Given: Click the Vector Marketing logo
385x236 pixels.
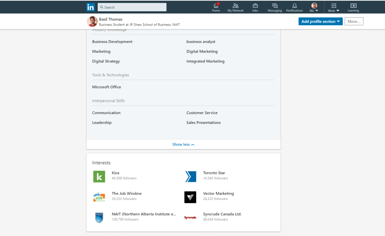Looking at the screenshot, I should (x=190, y=197).
